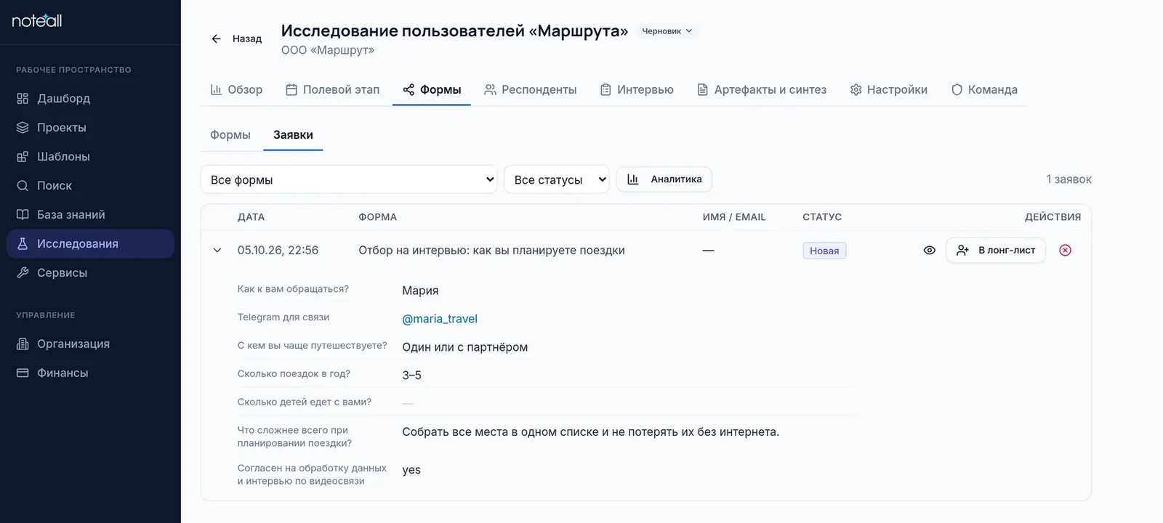Viewport: 1163px width, 523px height.
Task: Click the noteall logo
Action: pyautogui.click(x=37, y=20)
